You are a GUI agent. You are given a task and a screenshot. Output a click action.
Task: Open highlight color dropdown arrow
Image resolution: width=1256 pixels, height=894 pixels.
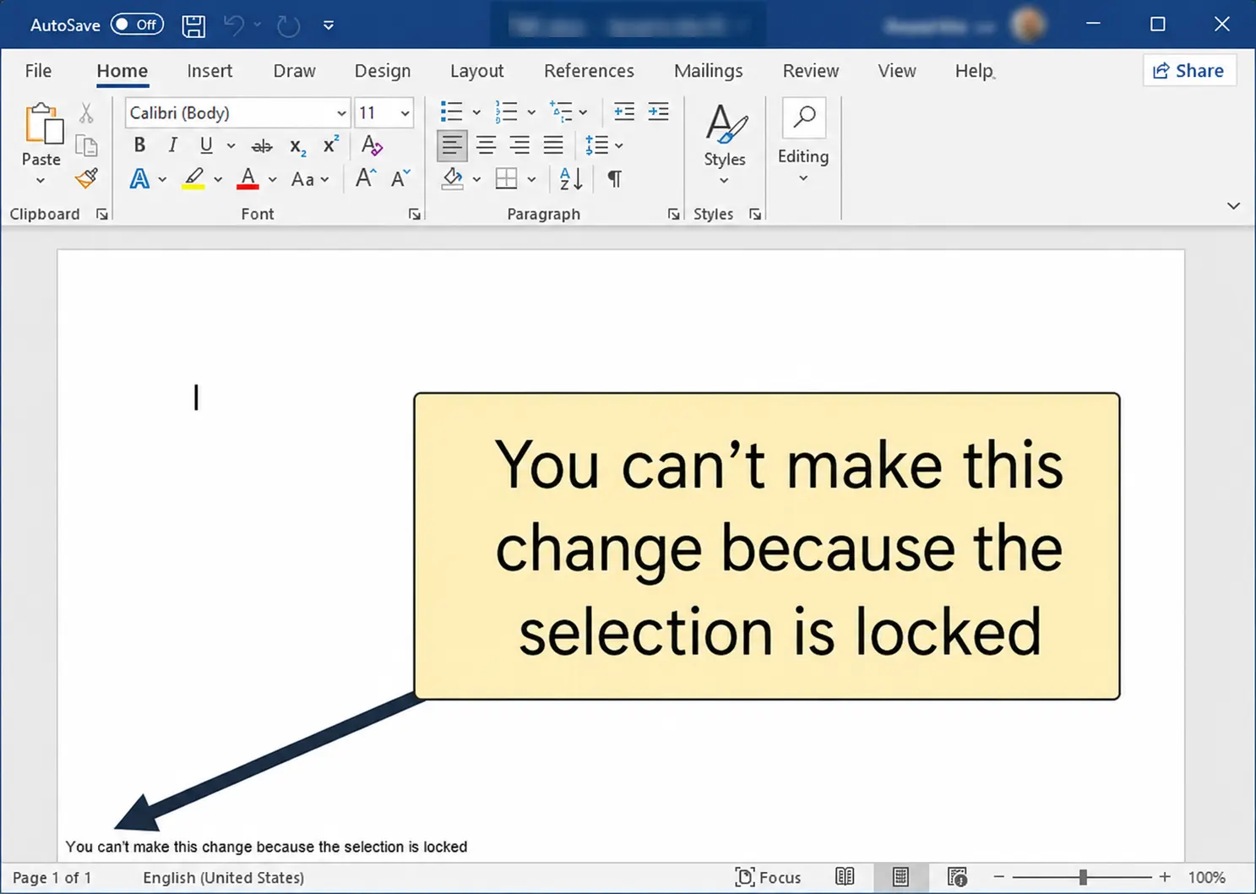[x=218, y=180]
